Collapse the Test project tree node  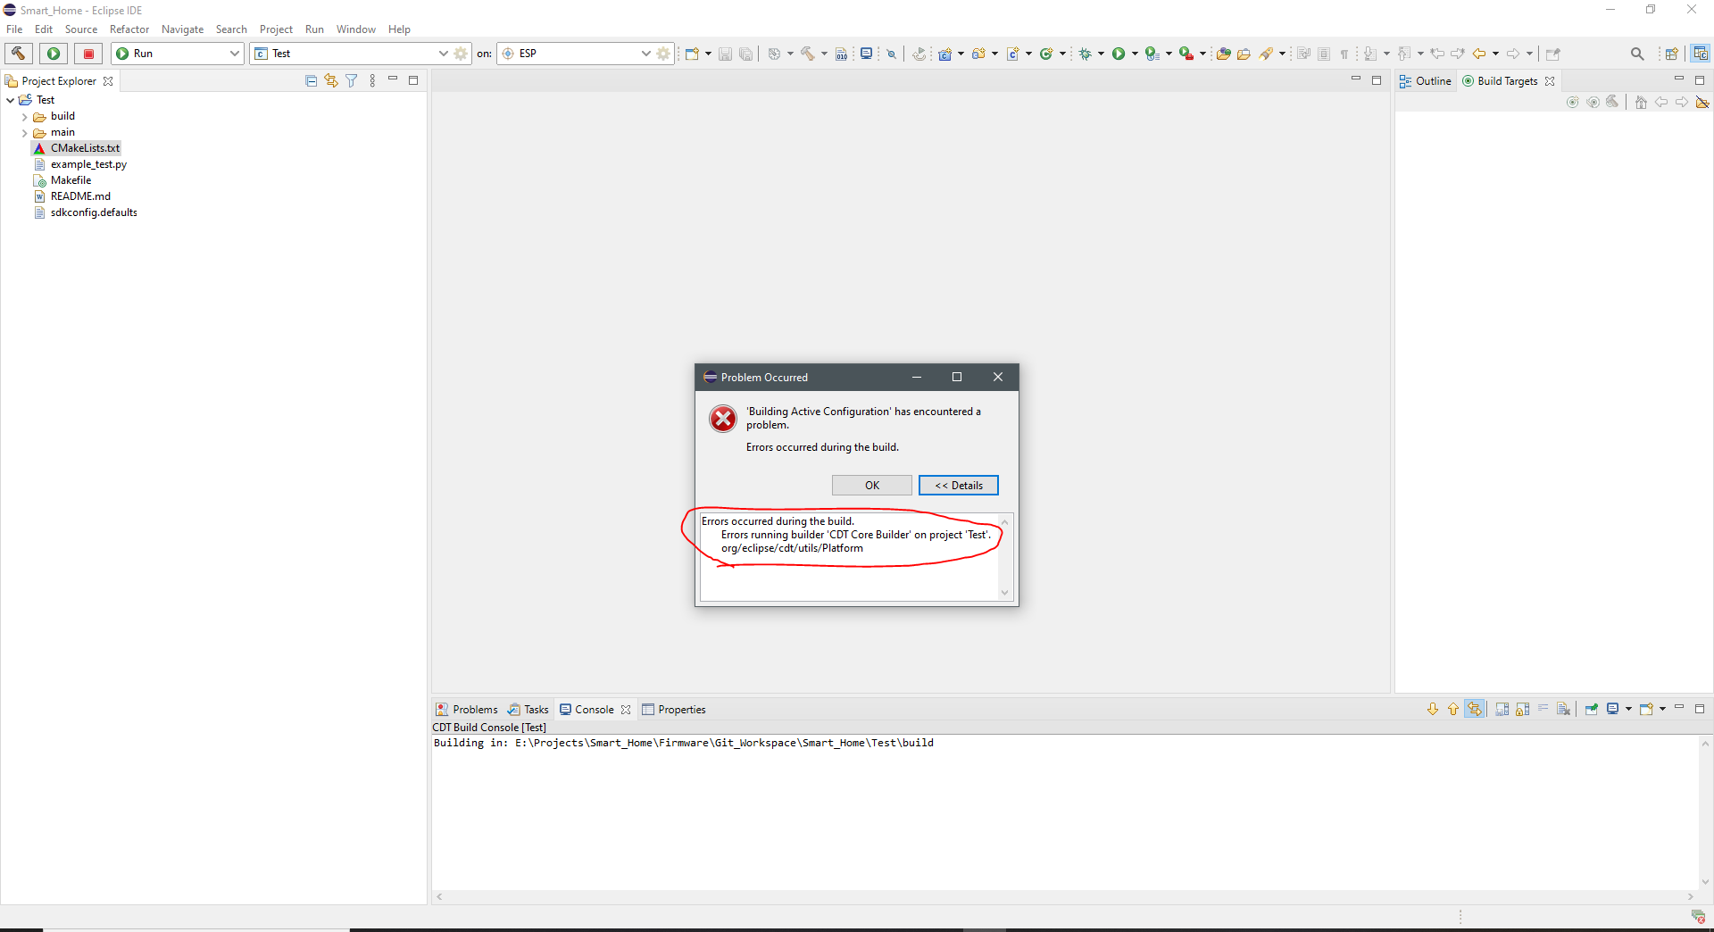(x=11, y=100)
